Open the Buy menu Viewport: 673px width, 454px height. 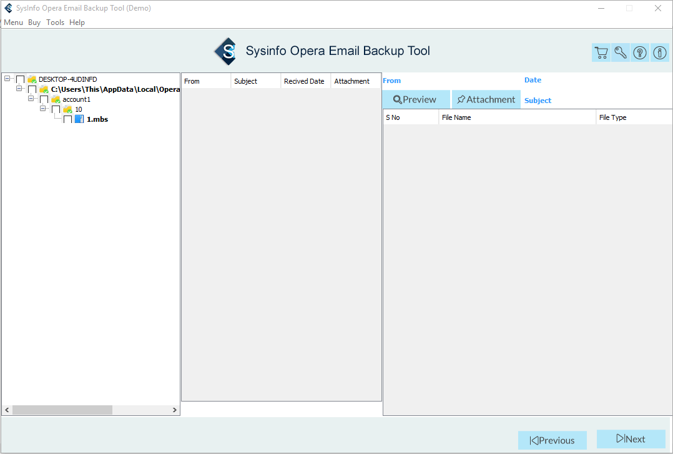(x=34, y=22)
